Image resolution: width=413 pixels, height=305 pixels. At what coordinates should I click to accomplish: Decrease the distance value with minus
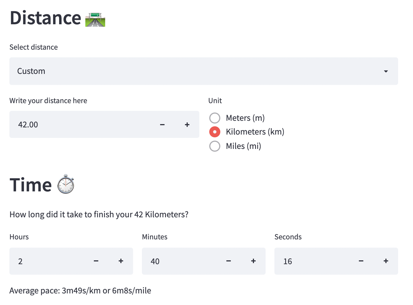click(x=162, y=125)
